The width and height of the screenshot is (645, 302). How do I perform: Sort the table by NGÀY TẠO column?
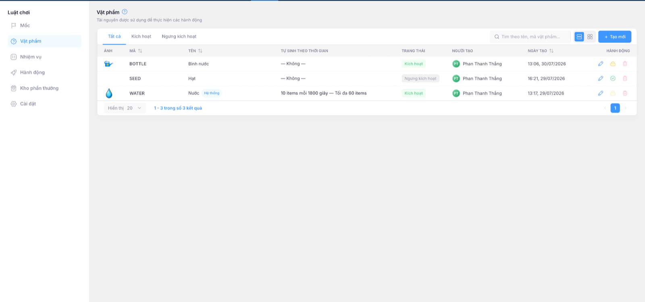[551, 51]
